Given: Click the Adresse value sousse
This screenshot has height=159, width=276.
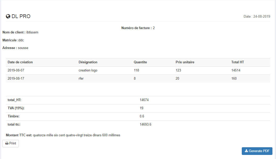Looking at the screenshot, I should coord(23,48).
